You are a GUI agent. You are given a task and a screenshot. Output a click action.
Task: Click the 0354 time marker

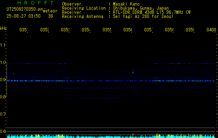(x=86, y=30)
